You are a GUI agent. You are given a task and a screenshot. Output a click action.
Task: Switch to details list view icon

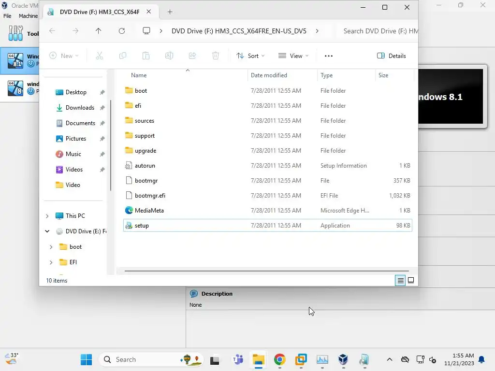tap(400, 280)
